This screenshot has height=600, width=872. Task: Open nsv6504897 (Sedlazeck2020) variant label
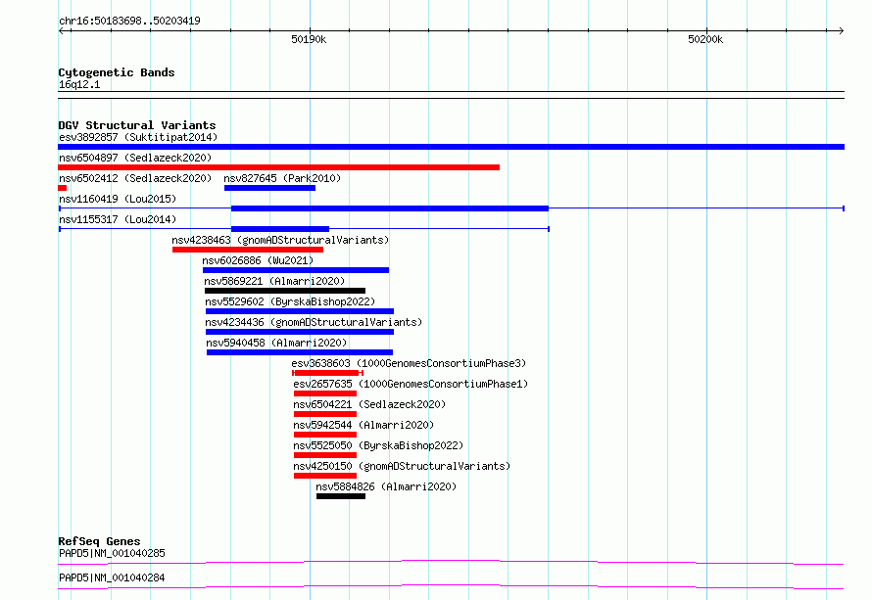[x=135, y=158]
